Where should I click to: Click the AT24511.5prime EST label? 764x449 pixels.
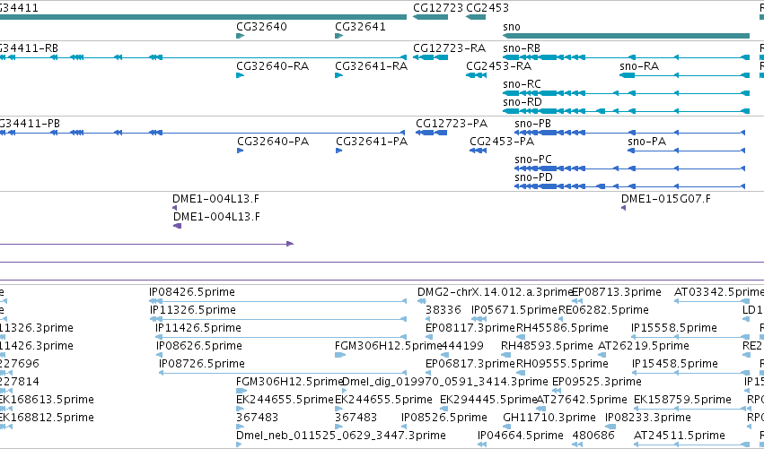680,436
